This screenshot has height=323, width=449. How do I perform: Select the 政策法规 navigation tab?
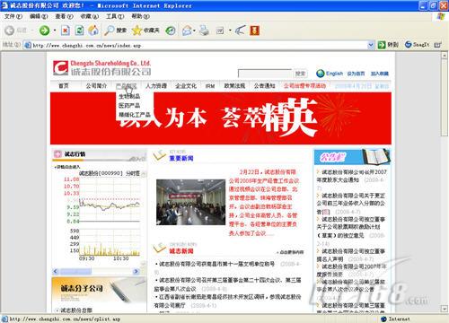(234, 86)
